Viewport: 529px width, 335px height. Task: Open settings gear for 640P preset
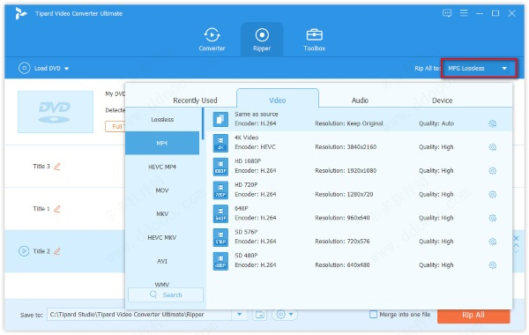coord(493,218)
